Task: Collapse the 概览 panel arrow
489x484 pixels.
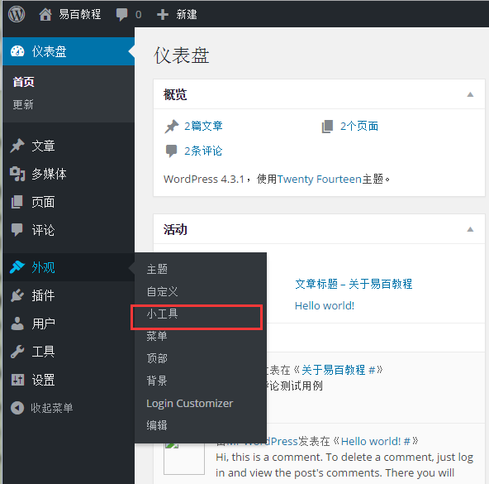Action: click(470, 94)
